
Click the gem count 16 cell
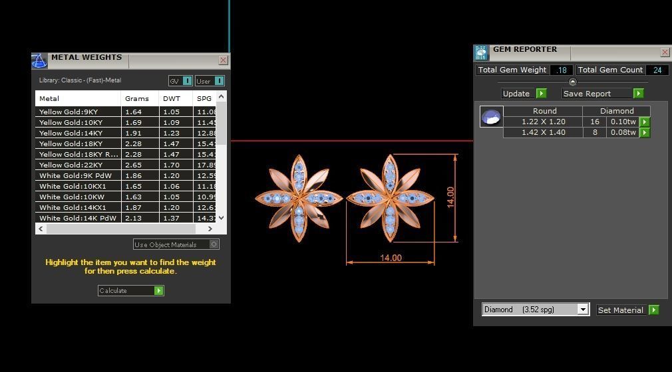[594, 122]
